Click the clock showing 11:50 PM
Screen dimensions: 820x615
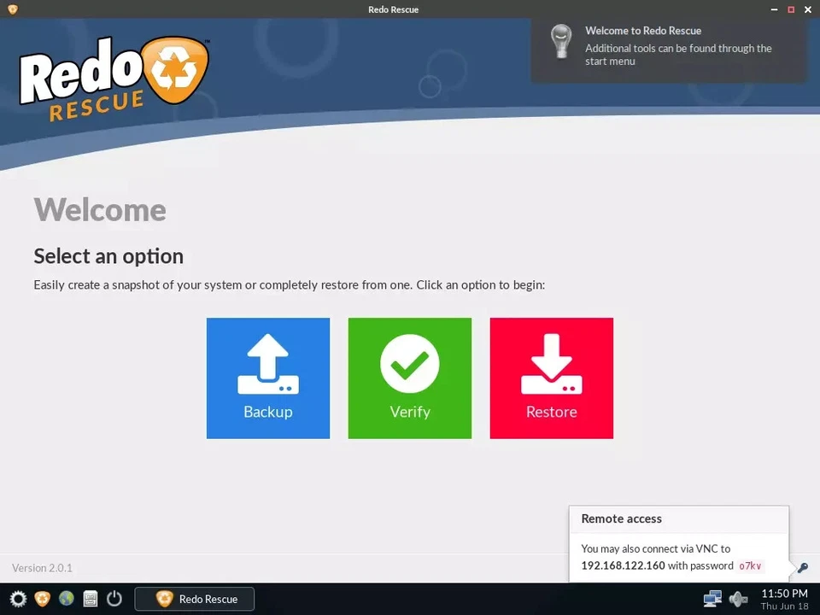pos(784,593)
